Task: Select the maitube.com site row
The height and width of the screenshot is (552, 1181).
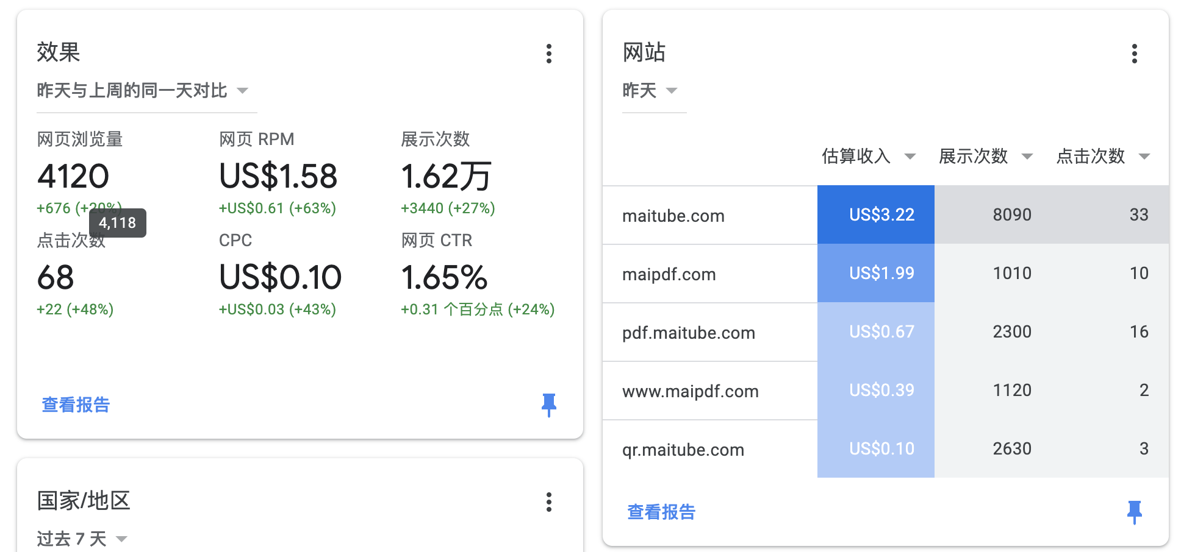Action: coord(673,216)
